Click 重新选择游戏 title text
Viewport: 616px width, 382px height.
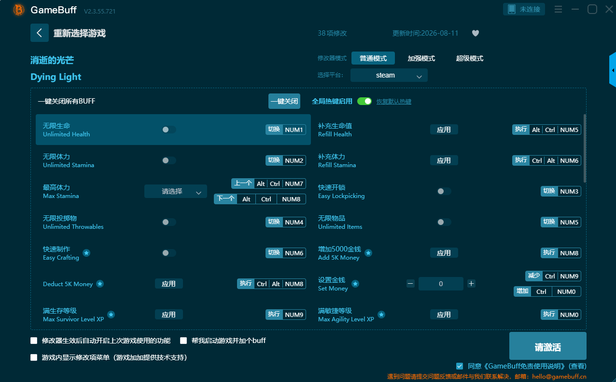[79, 33]
